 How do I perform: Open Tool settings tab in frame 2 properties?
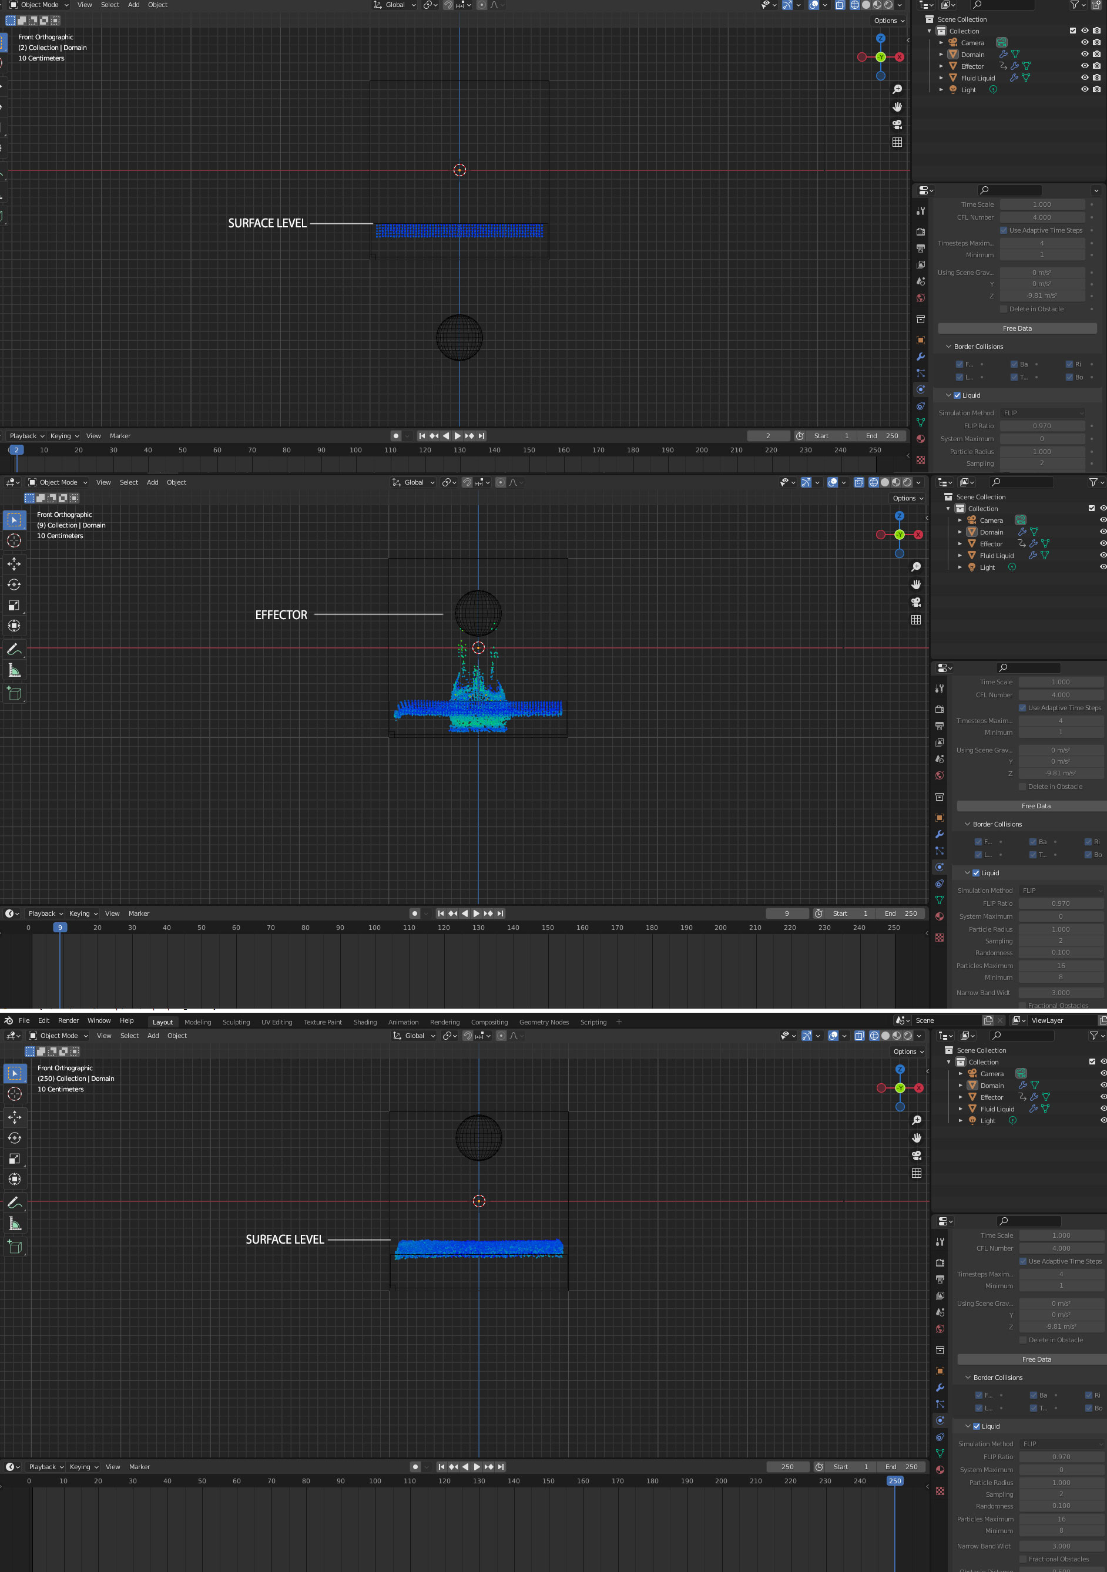pyautogui.click(x=921, y=211)
